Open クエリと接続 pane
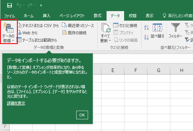The width and height of the screenshot is (193, 131). tap(125, 25)
